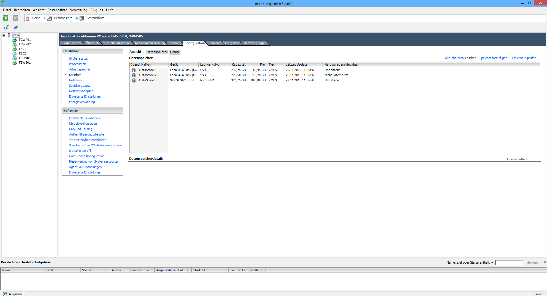Click the DataStore03 datastore icon
This screenshot has width=547, height=297.
pos(134,80)
